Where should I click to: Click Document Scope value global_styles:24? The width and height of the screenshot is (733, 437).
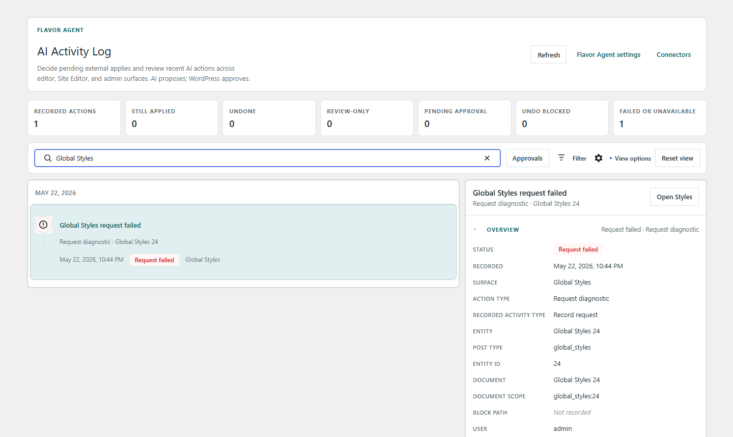point(576,396)
